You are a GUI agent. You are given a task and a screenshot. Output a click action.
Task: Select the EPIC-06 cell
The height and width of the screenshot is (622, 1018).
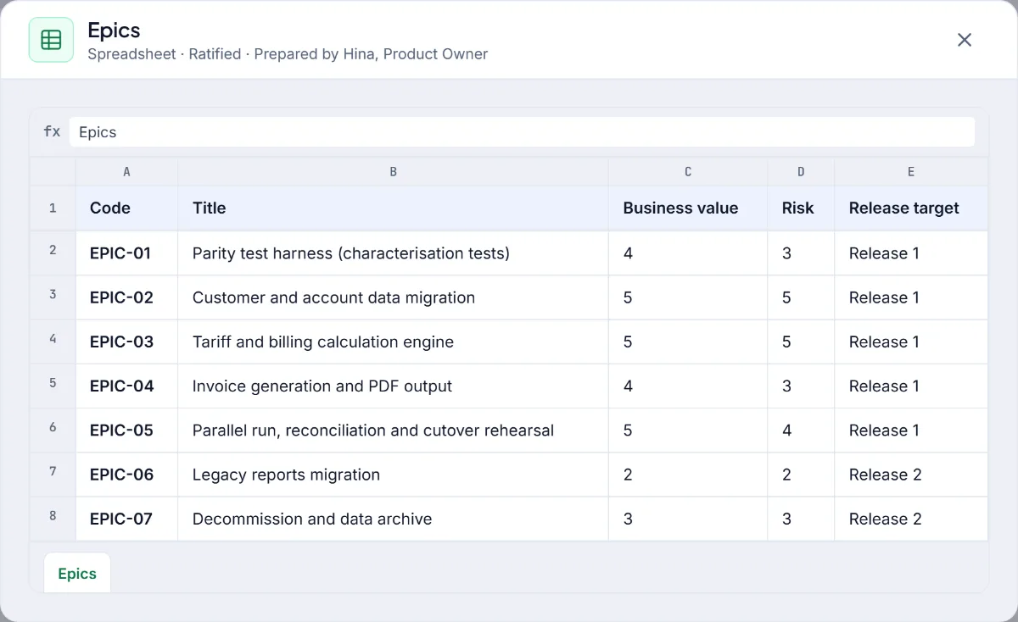[x=126, y=474]
